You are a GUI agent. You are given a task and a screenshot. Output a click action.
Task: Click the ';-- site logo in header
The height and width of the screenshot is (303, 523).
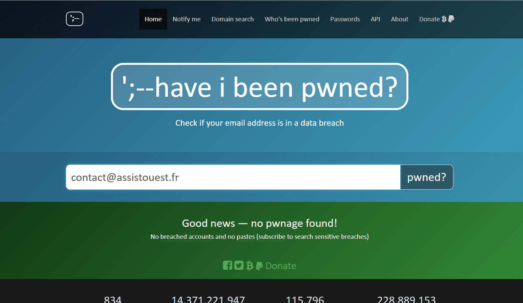coord(75,19)
